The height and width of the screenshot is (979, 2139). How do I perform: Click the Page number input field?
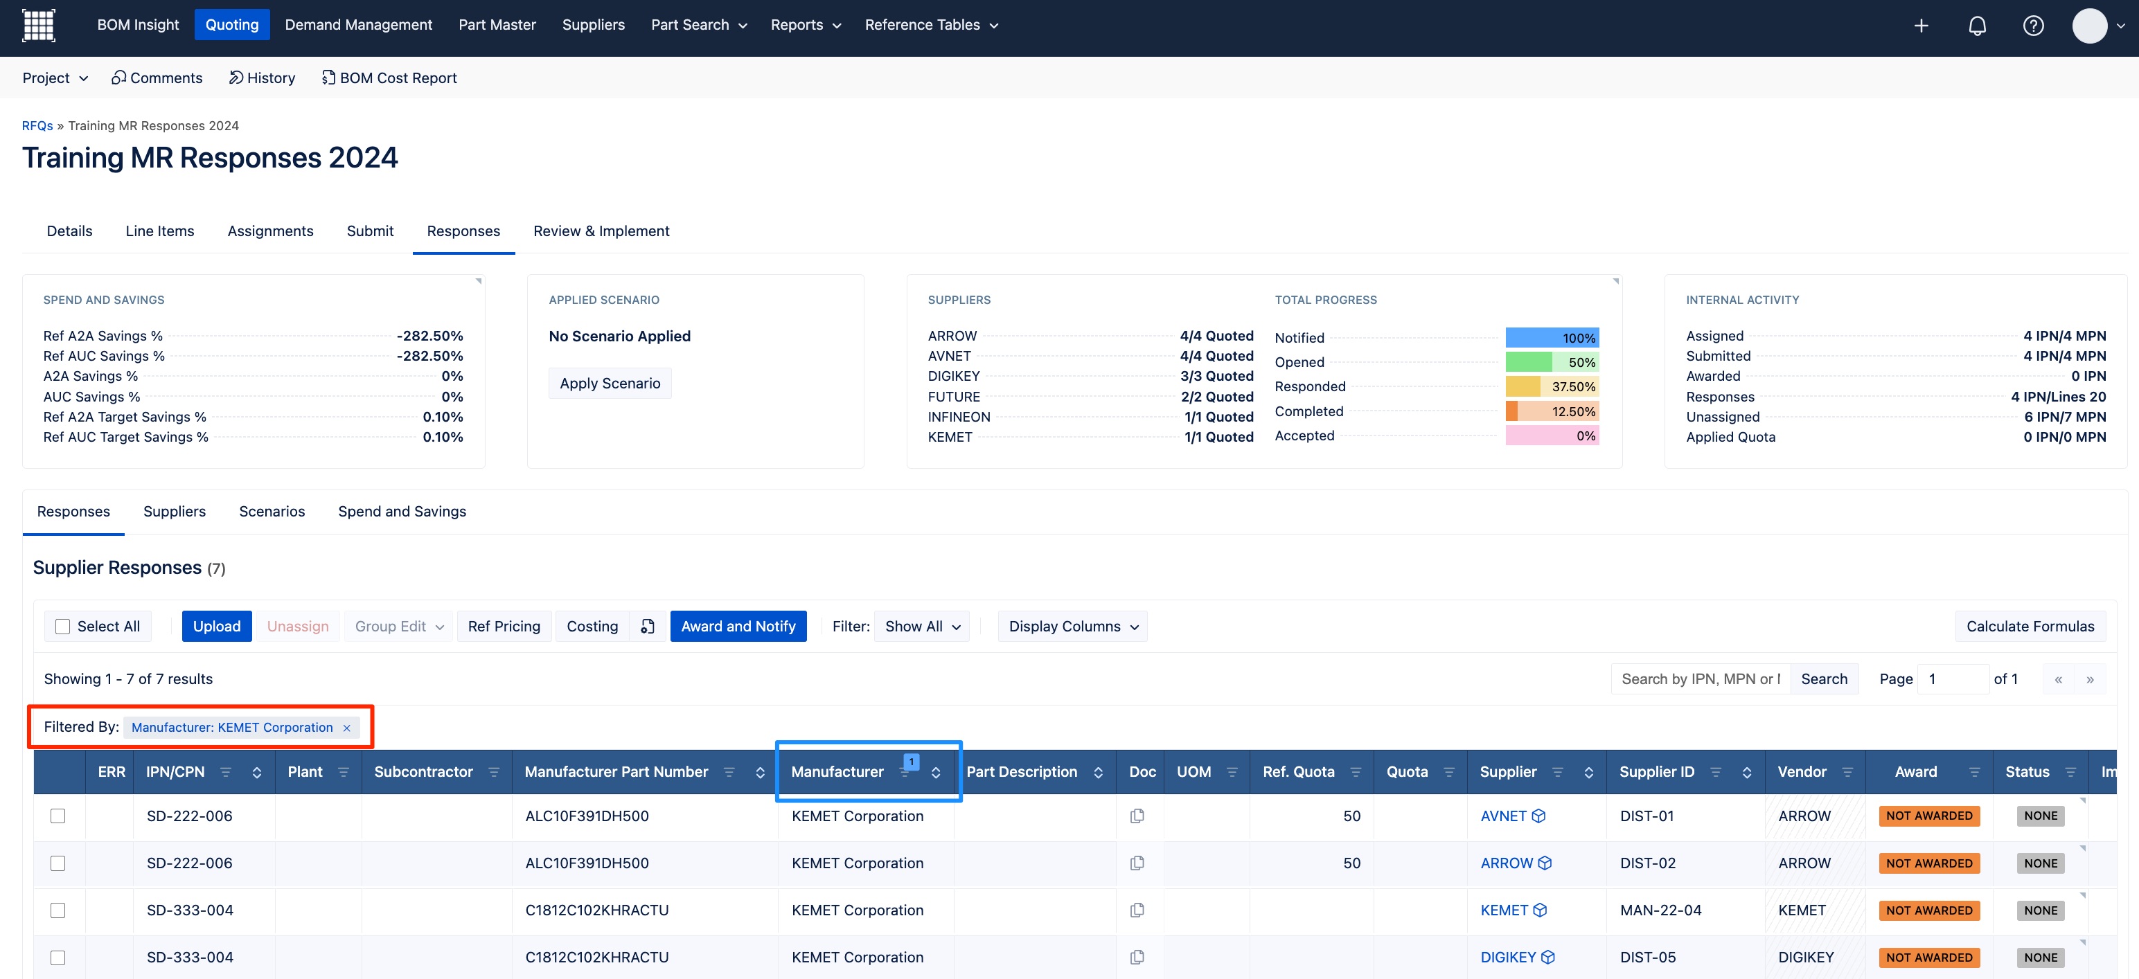click(x=1952, y=679)
